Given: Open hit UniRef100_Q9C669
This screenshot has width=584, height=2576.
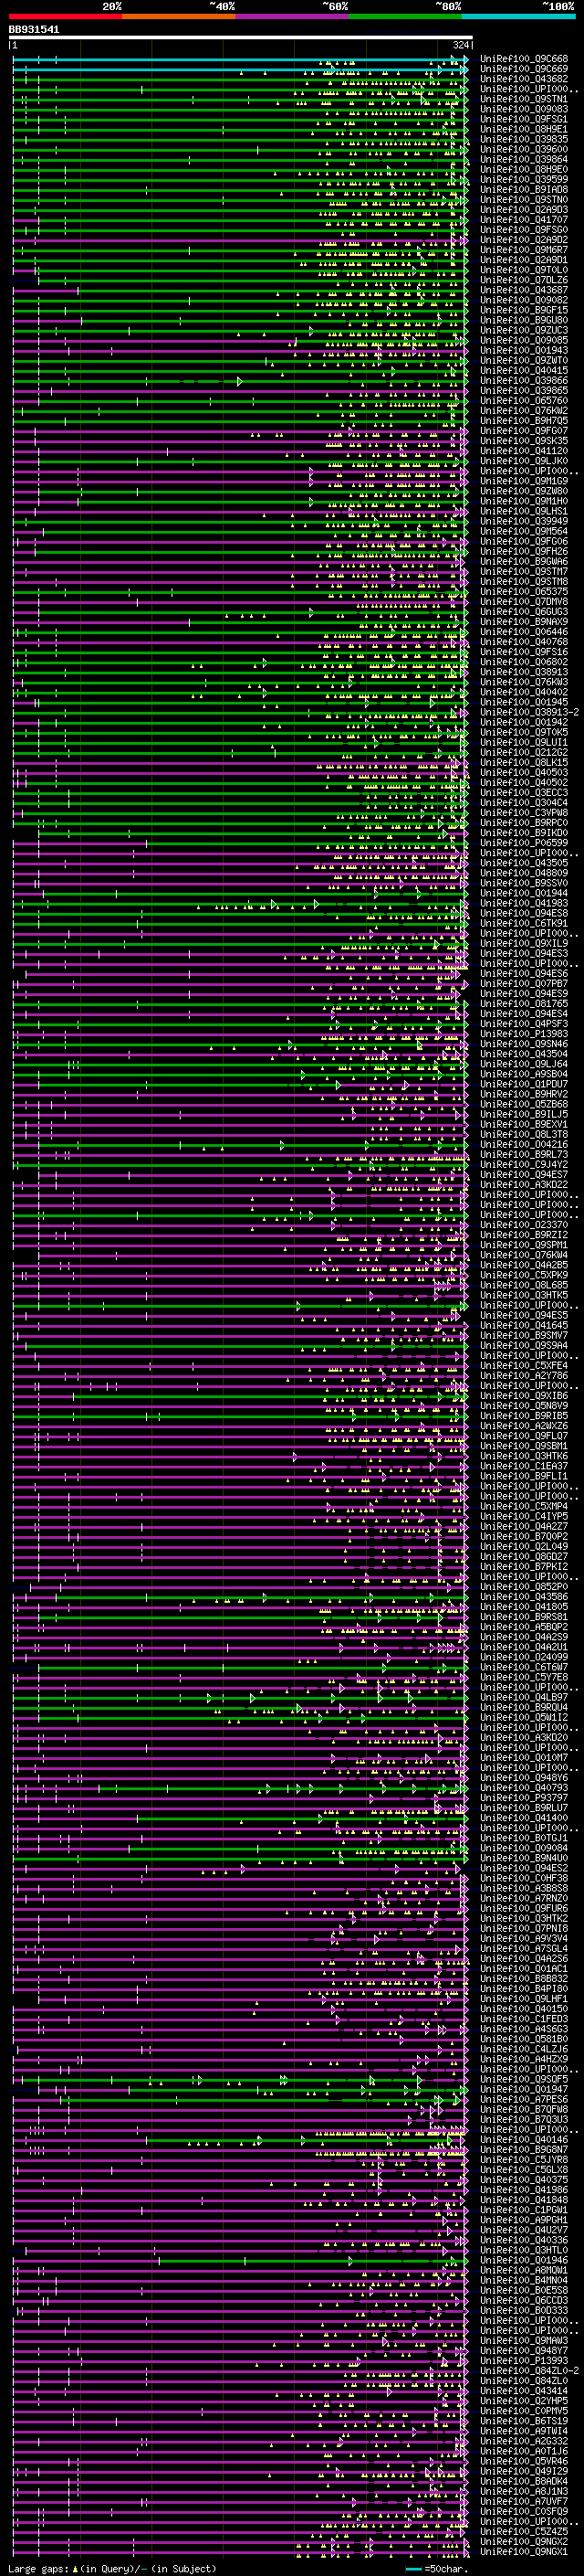Looking at the screenshot, I should click(x=523, y=69).
